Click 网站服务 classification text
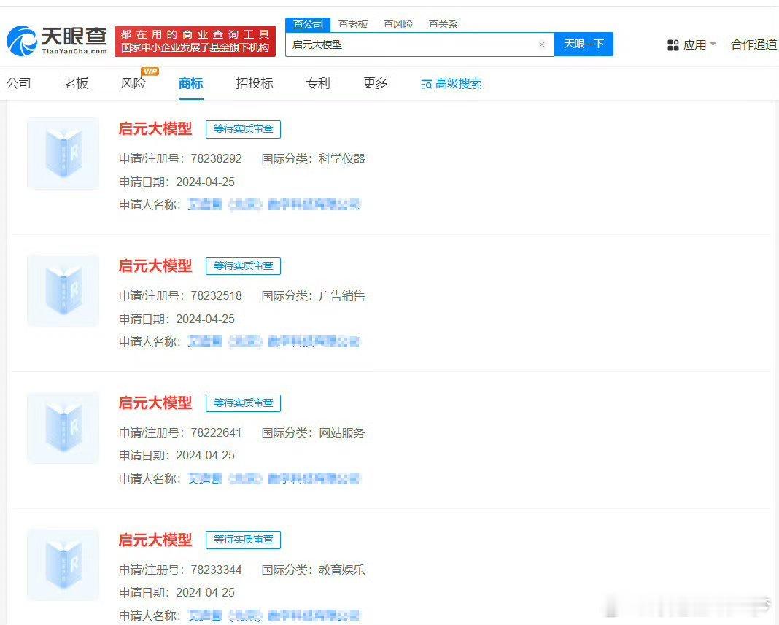 click(342, 433)
